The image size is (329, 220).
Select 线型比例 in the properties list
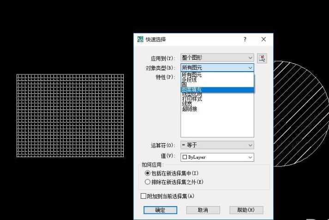point(192,94)
